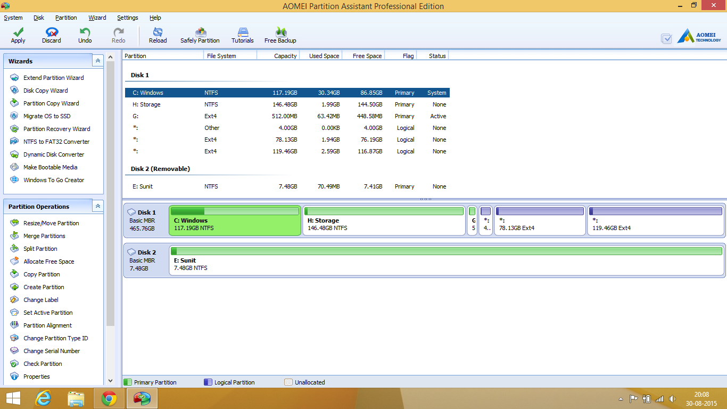Click Resize/Move Partition operation
This screenshot has height=409, width=727.
51,223
